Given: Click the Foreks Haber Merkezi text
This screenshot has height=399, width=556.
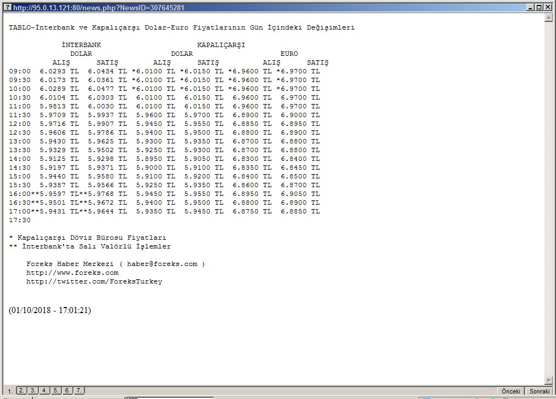Looking at the screenshot, I should [x=70, y=264].
